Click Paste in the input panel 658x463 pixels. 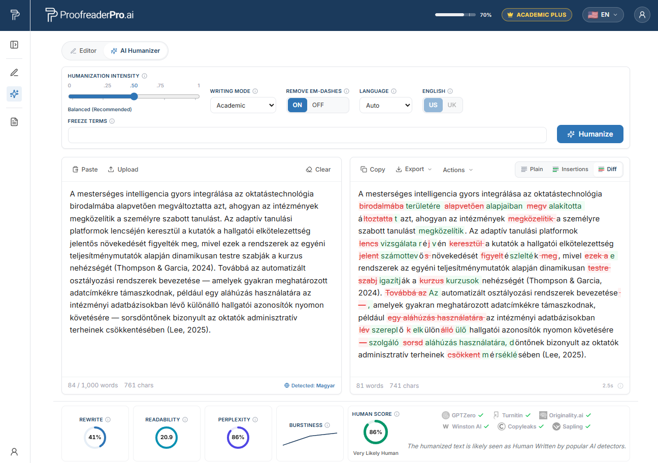[85, 170]
